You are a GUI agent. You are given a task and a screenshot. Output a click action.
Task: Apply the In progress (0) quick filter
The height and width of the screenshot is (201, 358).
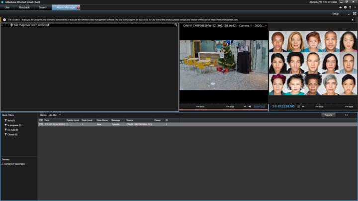click(x=13, y=125)
